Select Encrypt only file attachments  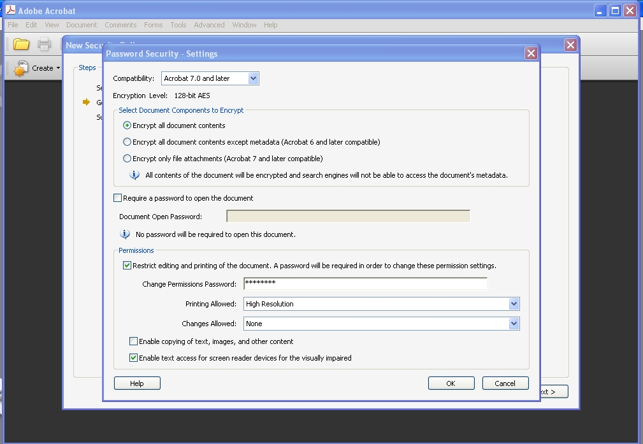click(127, 158)
